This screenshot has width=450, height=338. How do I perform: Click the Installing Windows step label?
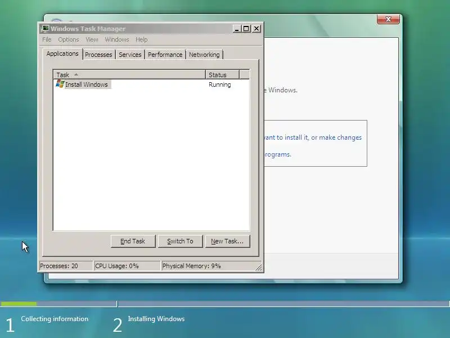click(x=156, y=319)
